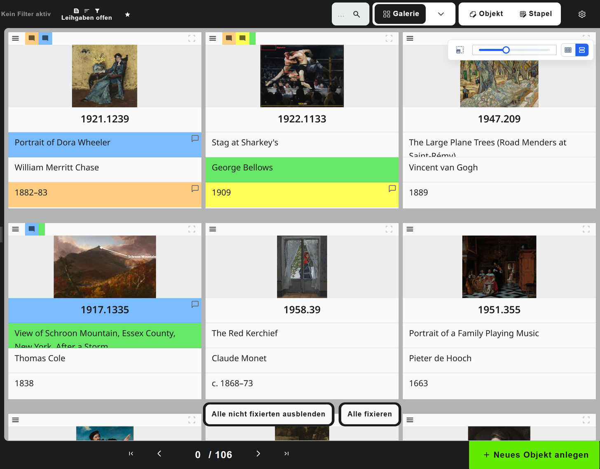Go to the next page

pyautogui.click(x=258, y=454)
